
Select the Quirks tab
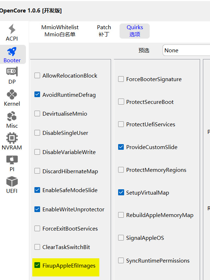click(135, 31)
